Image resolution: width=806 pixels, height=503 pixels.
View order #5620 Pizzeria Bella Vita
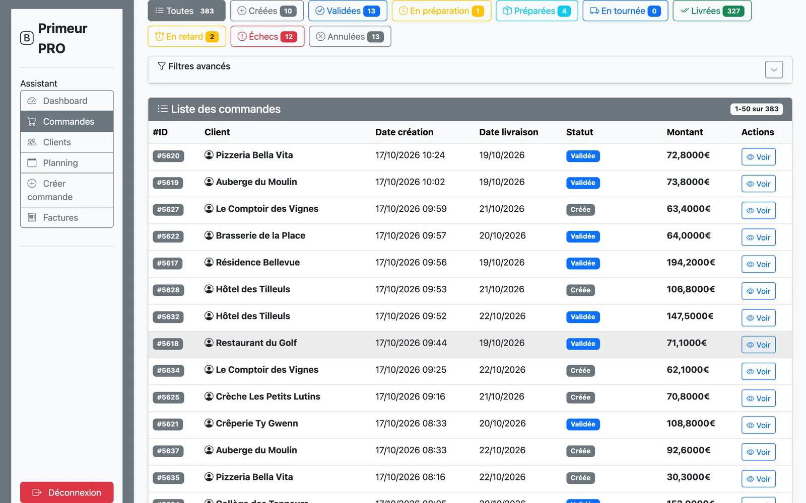[x=758, y=157]
